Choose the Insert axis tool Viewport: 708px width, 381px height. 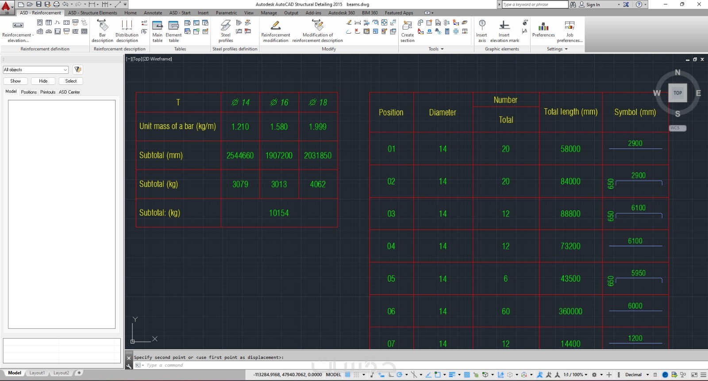click(x=482, y=31)
